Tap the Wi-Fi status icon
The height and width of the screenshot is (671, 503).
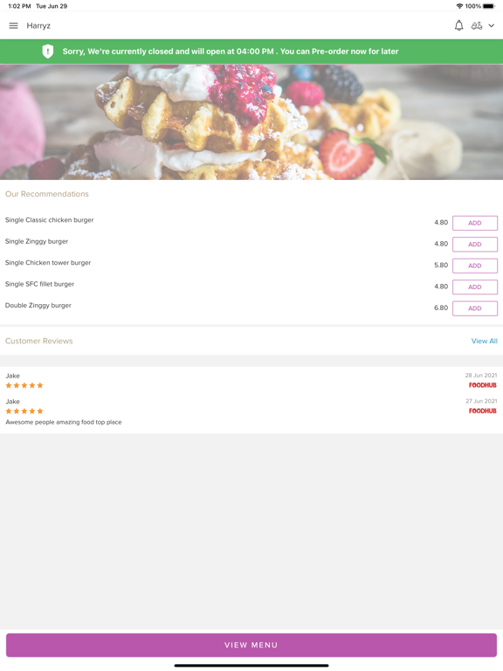459,6
